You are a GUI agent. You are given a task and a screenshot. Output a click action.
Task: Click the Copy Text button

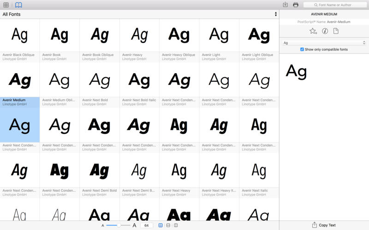(x=324, y=225)
